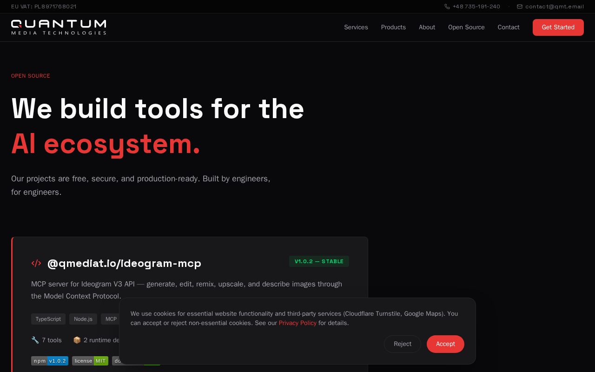Image resolution: width=595 pixels, height=372 pixels.
Task: Open the @qmediat.io/ideogram-mcp project title
Action: point(125,263)
